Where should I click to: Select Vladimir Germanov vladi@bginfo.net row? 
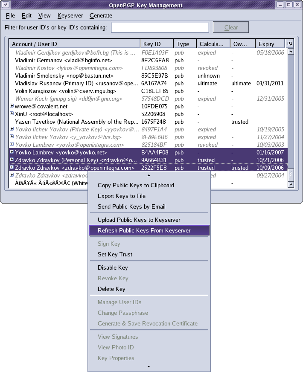tap(148, 60)
